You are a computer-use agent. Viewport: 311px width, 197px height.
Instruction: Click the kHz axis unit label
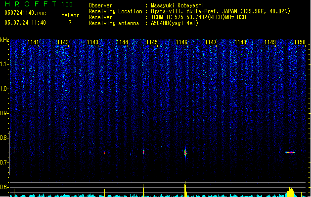4,40
